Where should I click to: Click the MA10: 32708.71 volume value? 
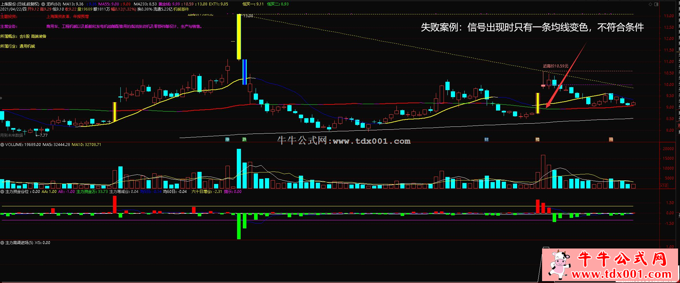[86, 145]
